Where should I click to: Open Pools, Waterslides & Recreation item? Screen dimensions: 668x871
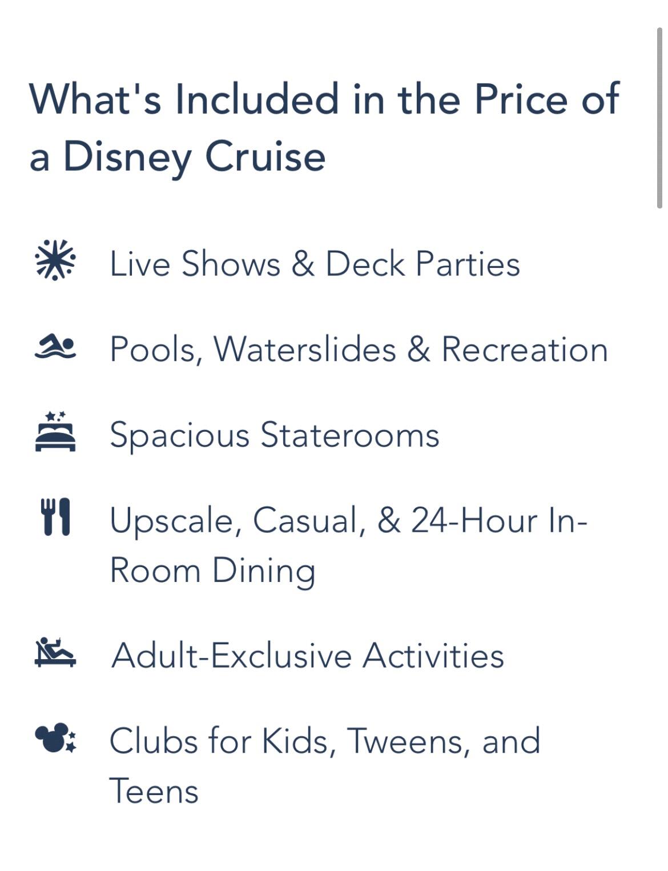click(359, 349)
